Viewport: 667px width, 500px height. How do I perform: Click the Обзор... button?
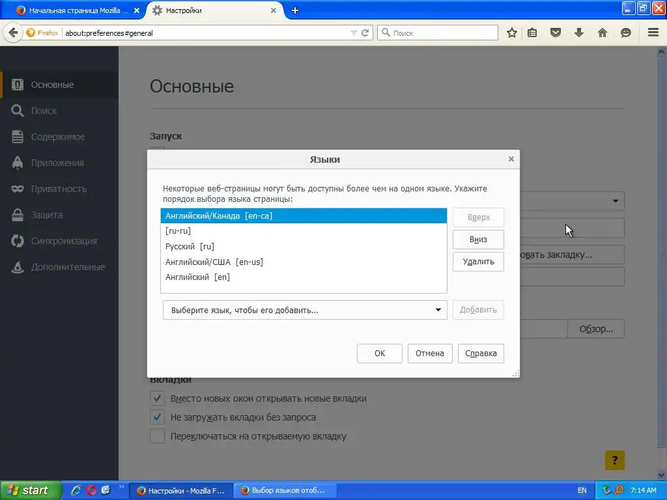595,329
